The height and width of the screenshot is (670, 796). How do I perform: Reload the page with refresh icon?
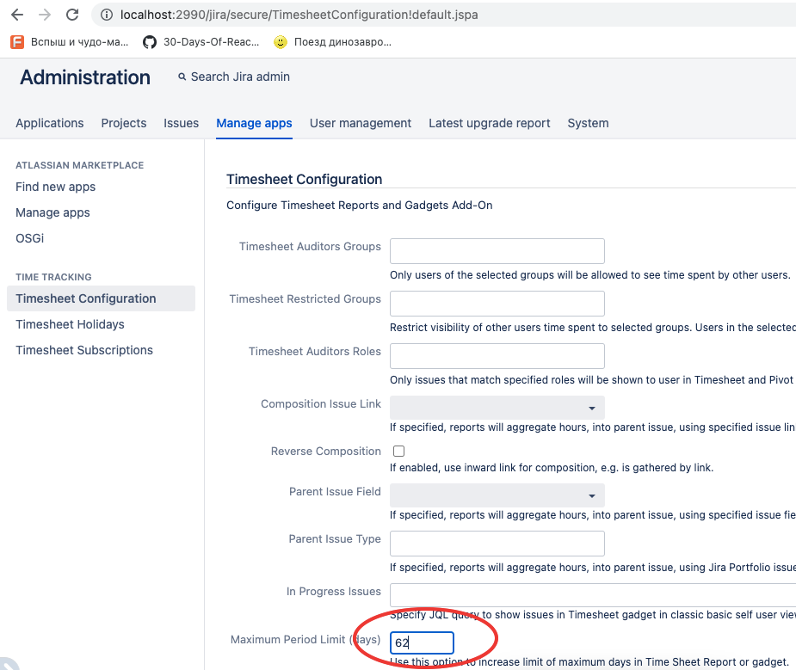tap(72, 15)
